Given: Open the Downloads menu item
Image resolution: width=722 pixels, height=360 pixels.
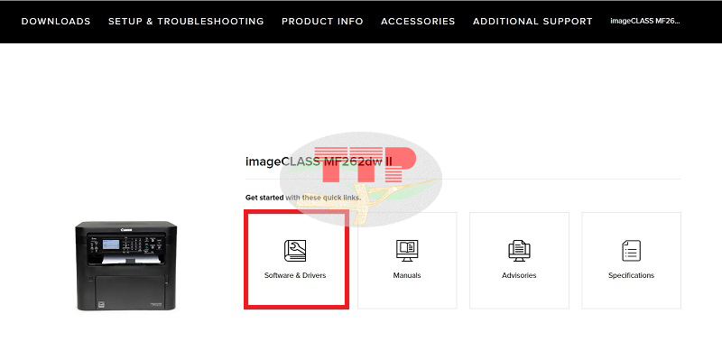Looking at the screenshot, I should (x=56, y=22).
